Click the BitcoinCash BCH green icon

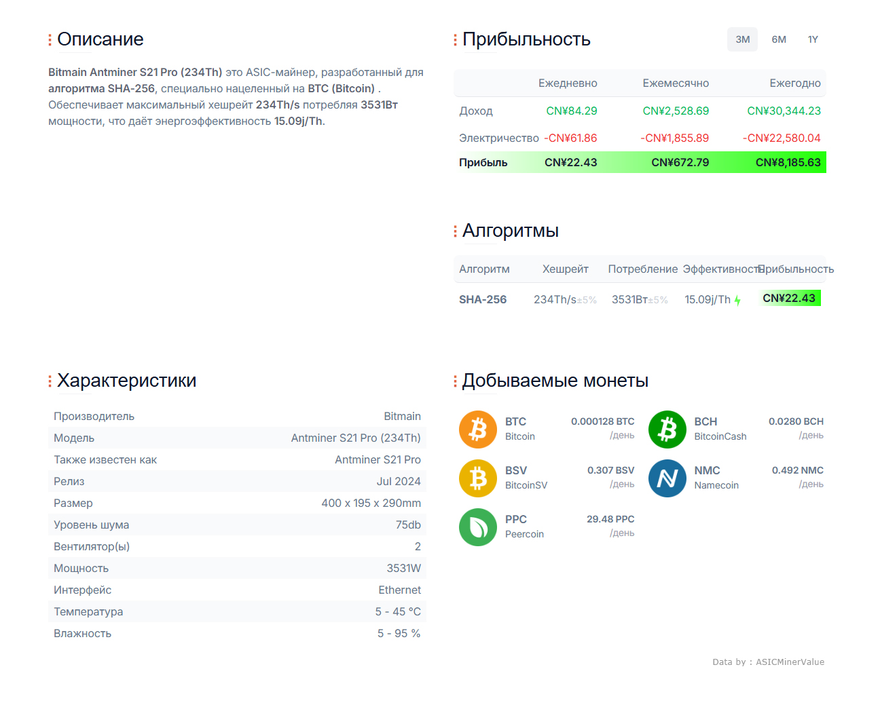pyautogui.click(x=667, y=430)
